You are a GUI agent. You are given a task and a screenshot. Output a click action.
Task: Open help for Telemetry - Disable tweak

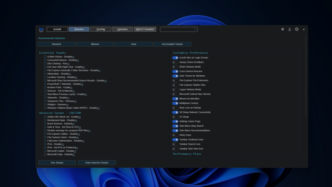click(68, 98)
